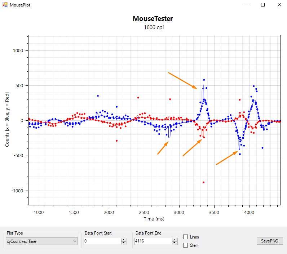This screenshot has height=254, width=287.
Task: Click the MouseTester chart title
Action: [x=153, y=18]
